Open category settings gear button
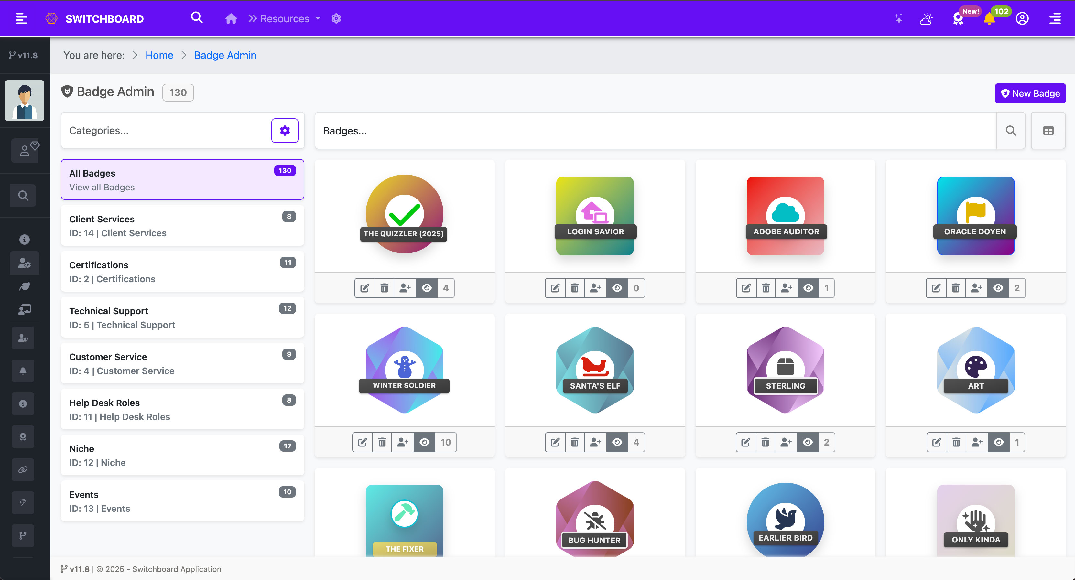Screen dimensions: 1075x580 point(285,131)
